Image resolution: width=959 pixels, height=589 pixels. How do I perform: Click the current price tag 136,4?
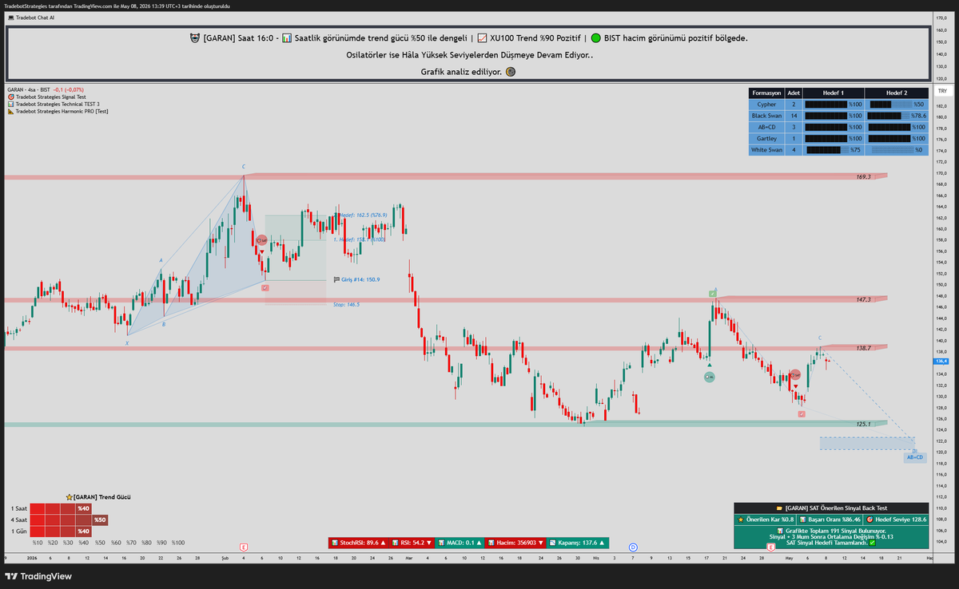point(941,362)
